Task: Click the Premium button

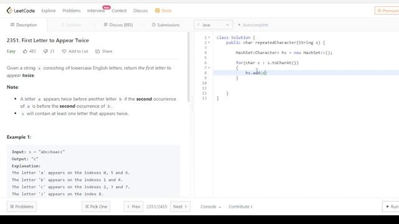Action: [x=387, y=11]
